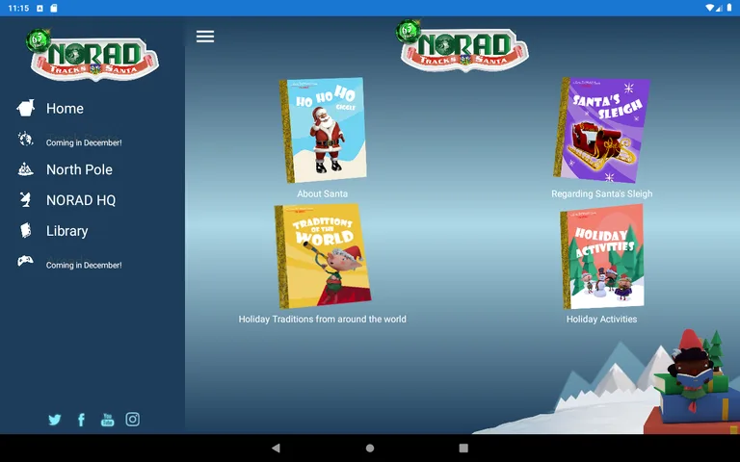Click Holiday Traditions from around the world

[323, 320]
